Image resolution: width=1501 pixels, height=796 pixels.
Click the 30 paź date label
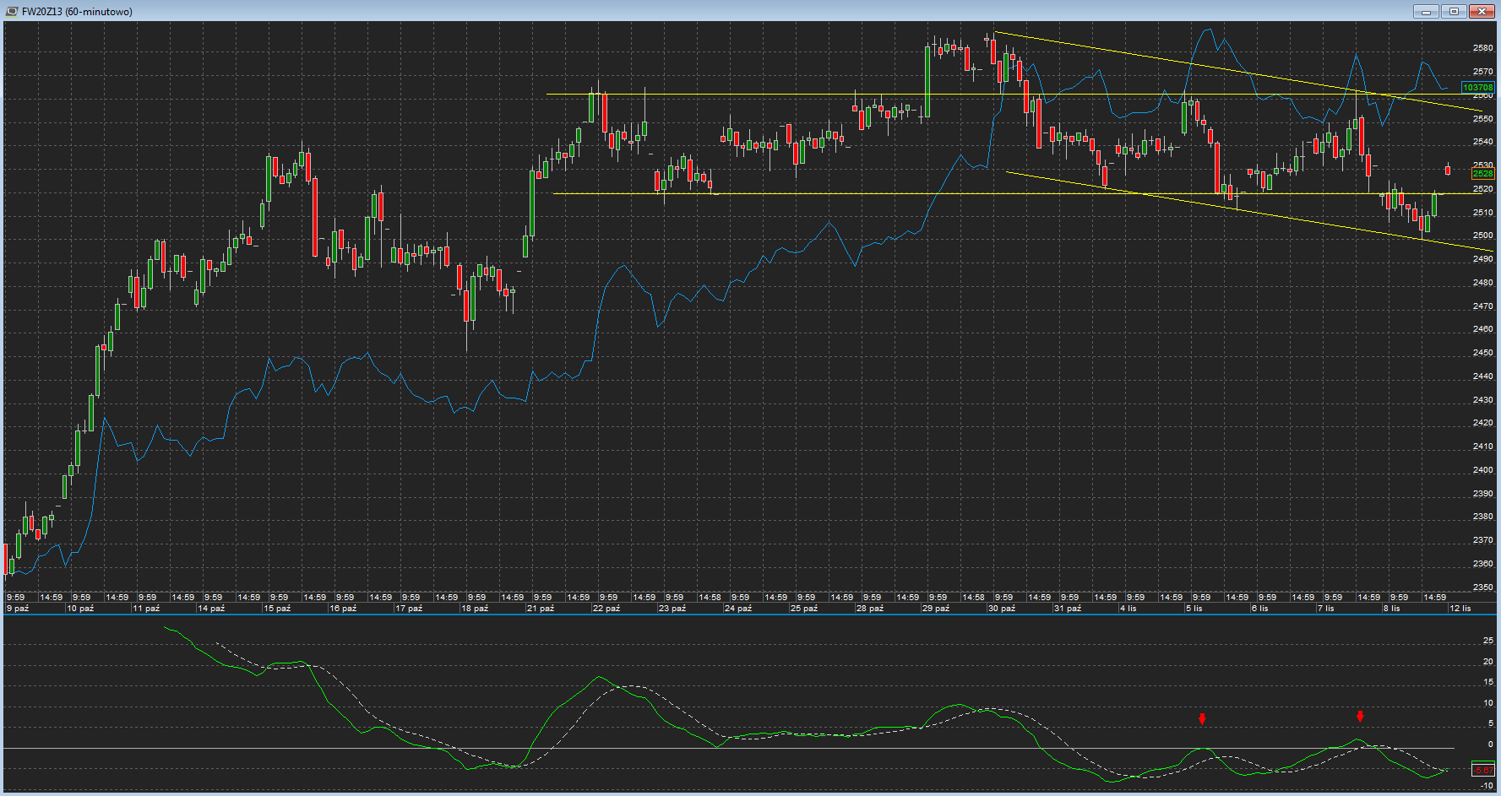click(1002, 608)
